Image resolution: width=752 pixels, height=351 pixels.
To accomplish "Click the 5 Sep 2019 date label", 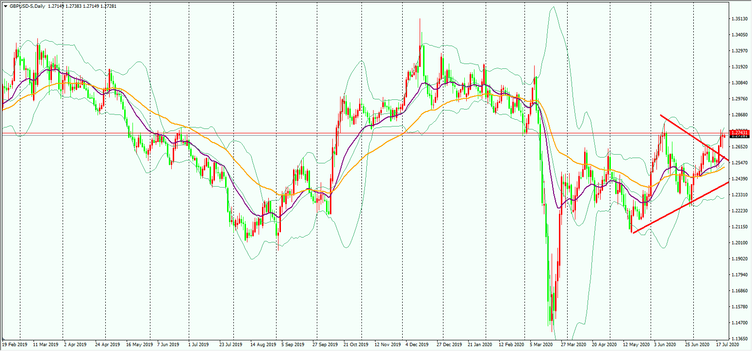I will click(293, 345).
